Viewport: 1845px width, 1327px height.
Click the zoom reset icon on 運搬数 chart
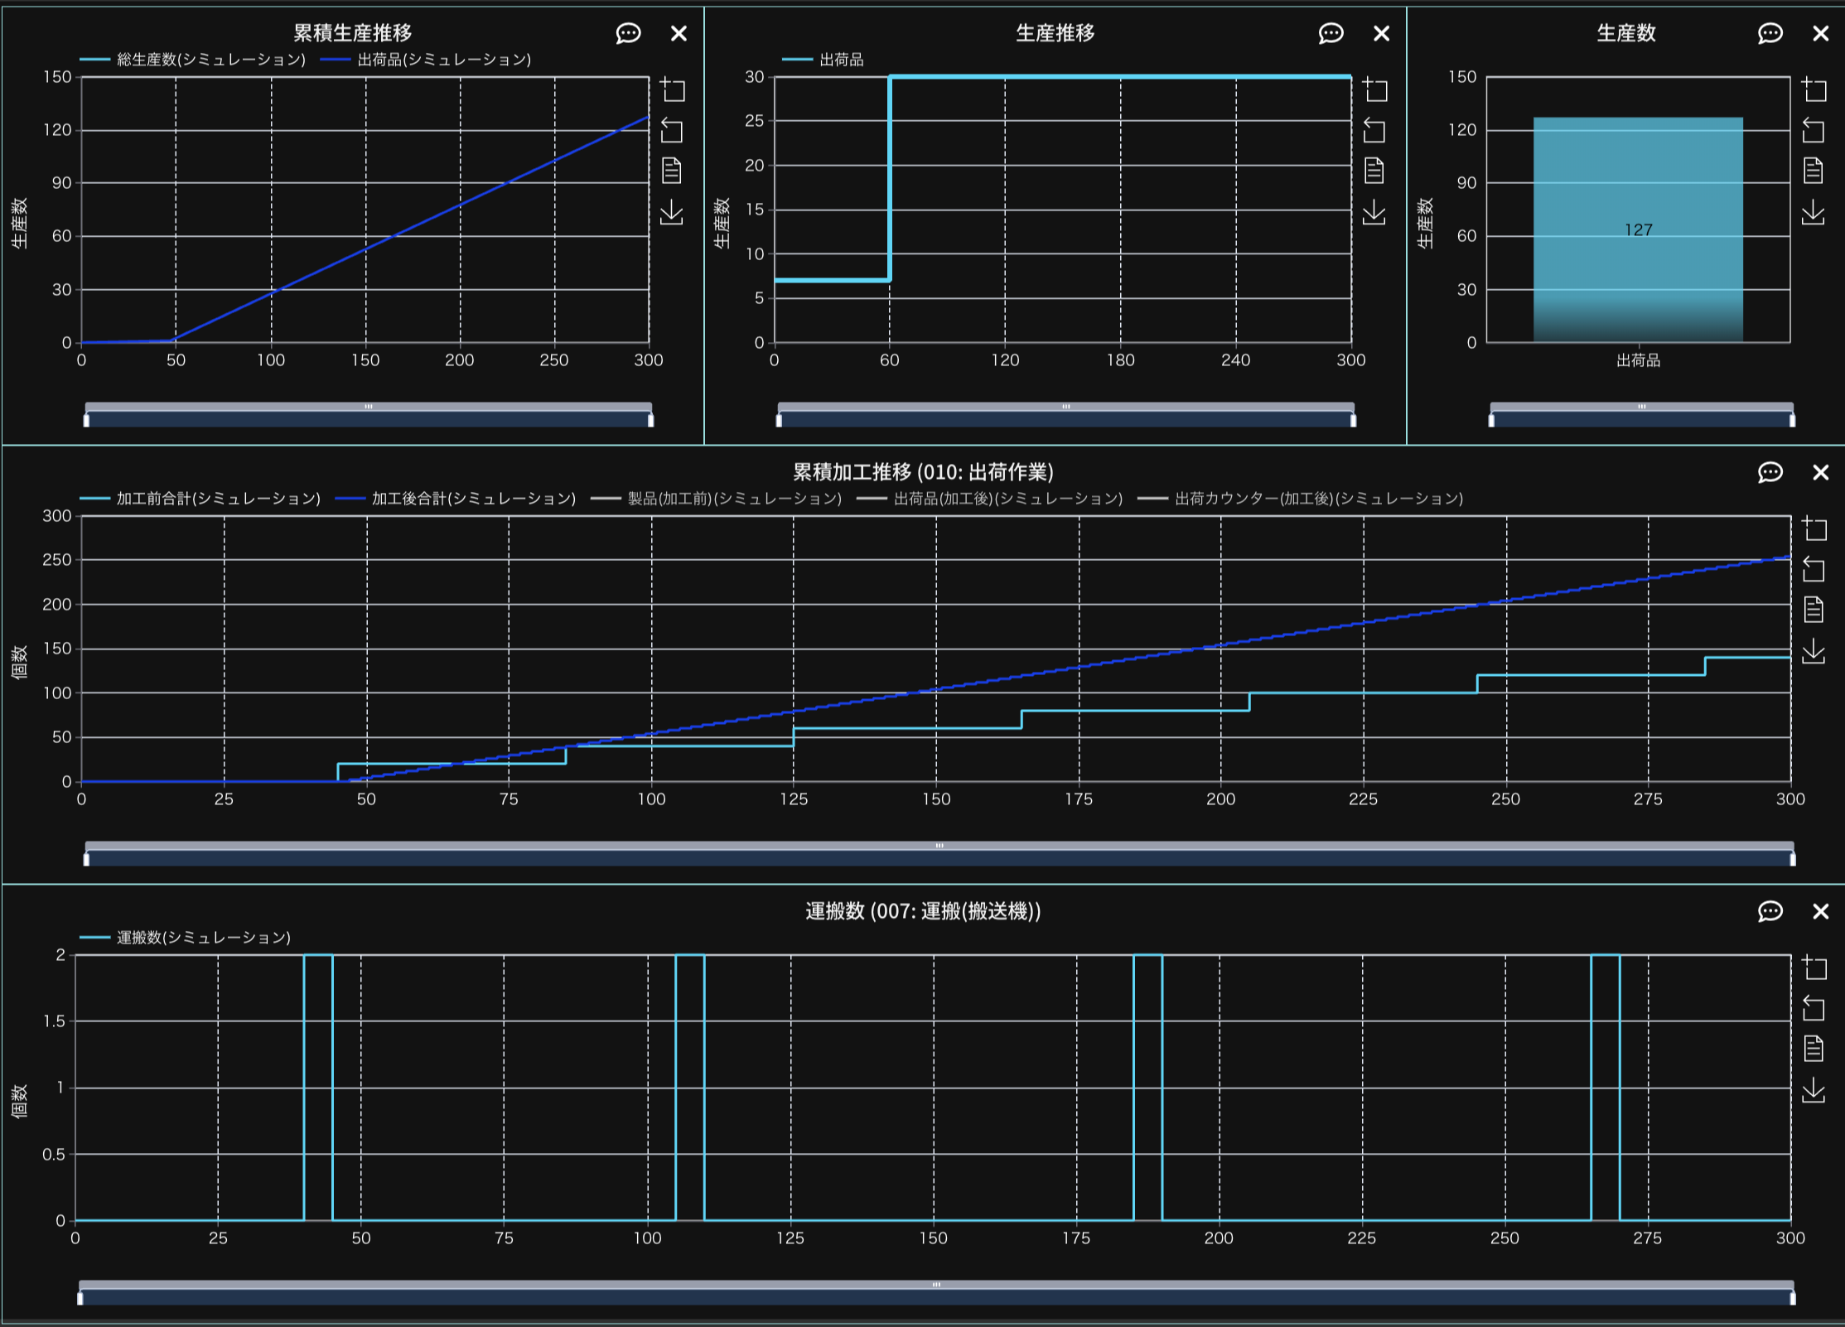[1813, 1008]
